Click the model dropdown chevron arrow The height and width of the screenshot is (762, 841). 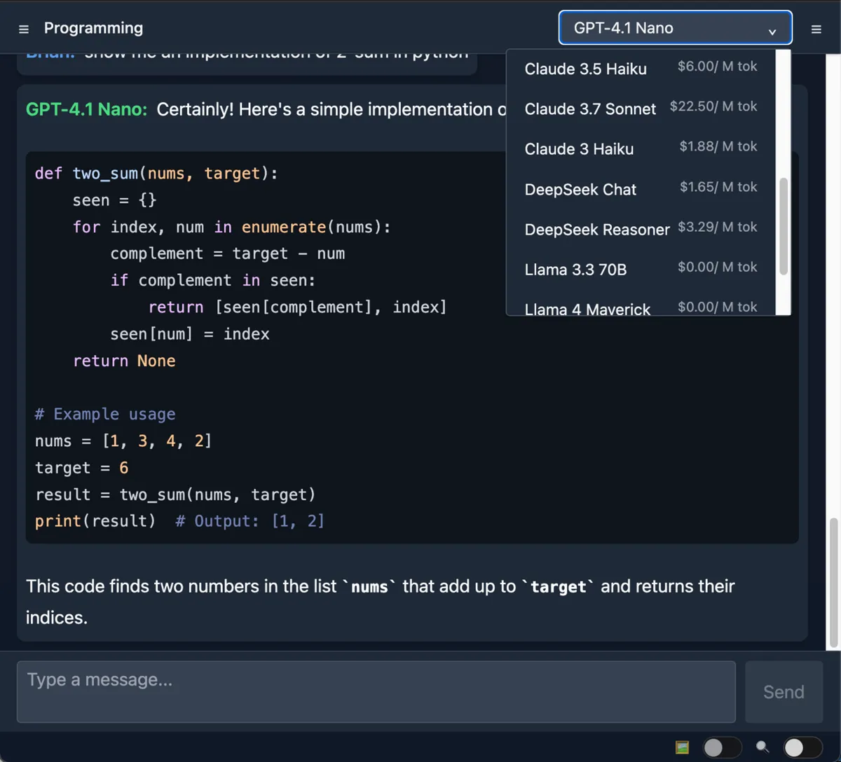(x=772, y=31)
